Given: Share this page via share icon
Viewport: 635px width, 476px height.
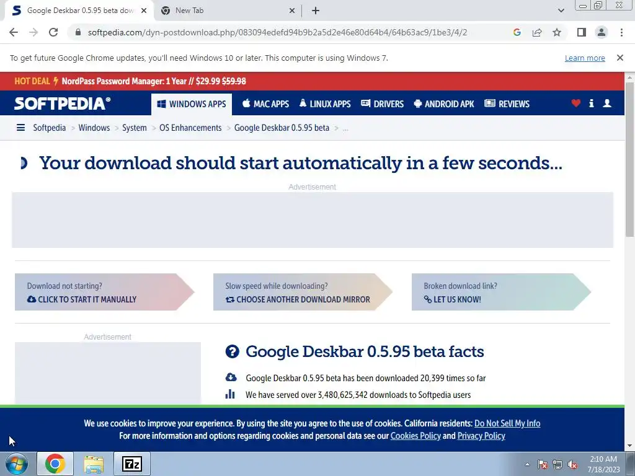Looking at the screenshot, I should pyautogui.click(x=537, y=32).
